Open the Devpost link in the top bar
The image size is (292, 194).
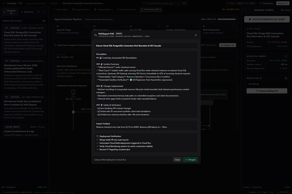pyautogui.click(x=283, y=3)
